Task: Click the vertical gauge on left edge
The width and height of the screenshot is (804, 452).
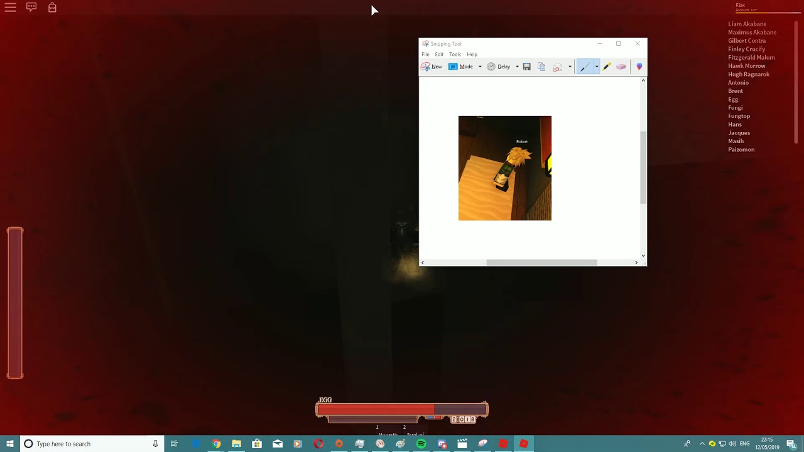Action: 15,303
